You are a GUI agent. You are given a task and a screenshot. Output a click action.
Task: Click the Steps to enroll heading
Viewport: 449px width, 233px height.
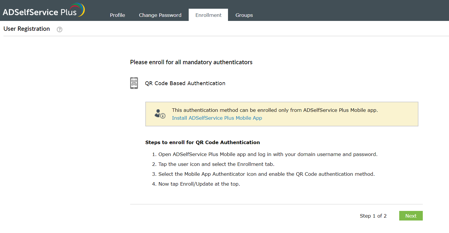(x=202, y=142)
